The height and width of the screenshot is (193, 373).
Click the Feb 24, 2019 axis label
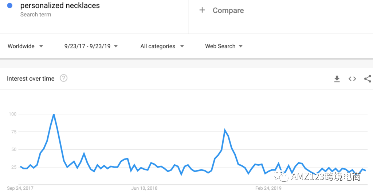coord(268,188)
